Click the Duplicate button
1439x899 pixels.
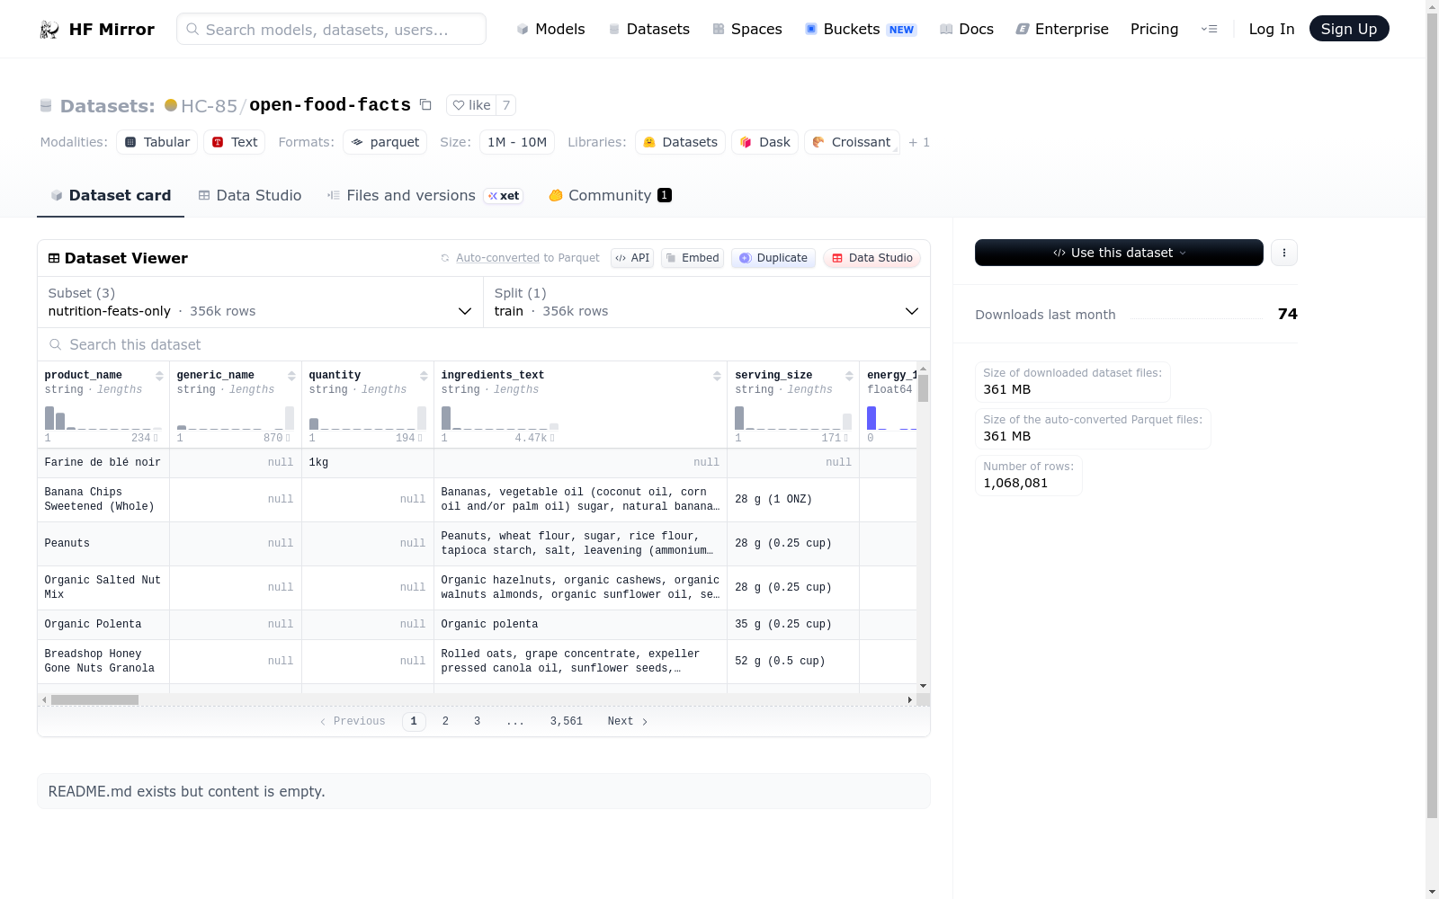point(773,258)
